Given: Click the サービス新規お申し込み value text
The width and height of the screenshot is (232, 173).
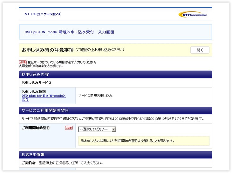Looking at the screenshot, I should click(x=95, y=96).
